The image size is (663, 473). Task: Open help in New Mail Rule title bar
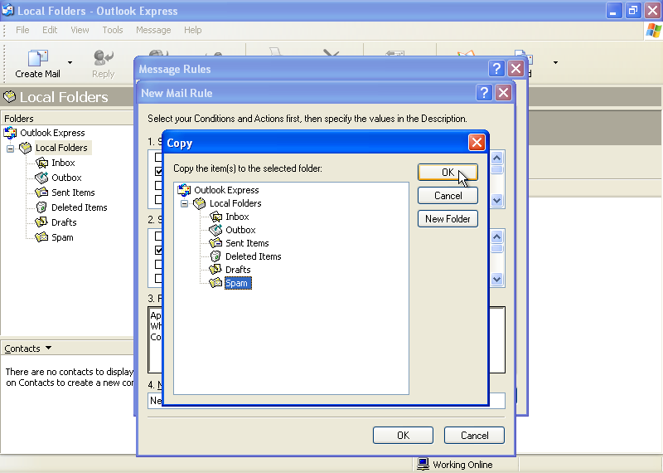point(484,92)
